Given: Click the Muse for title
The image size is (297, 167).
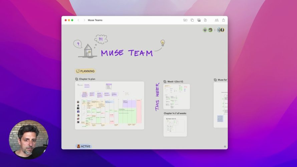Looking at the screenshot, I should pyautogui.click(x=223, y=80).
